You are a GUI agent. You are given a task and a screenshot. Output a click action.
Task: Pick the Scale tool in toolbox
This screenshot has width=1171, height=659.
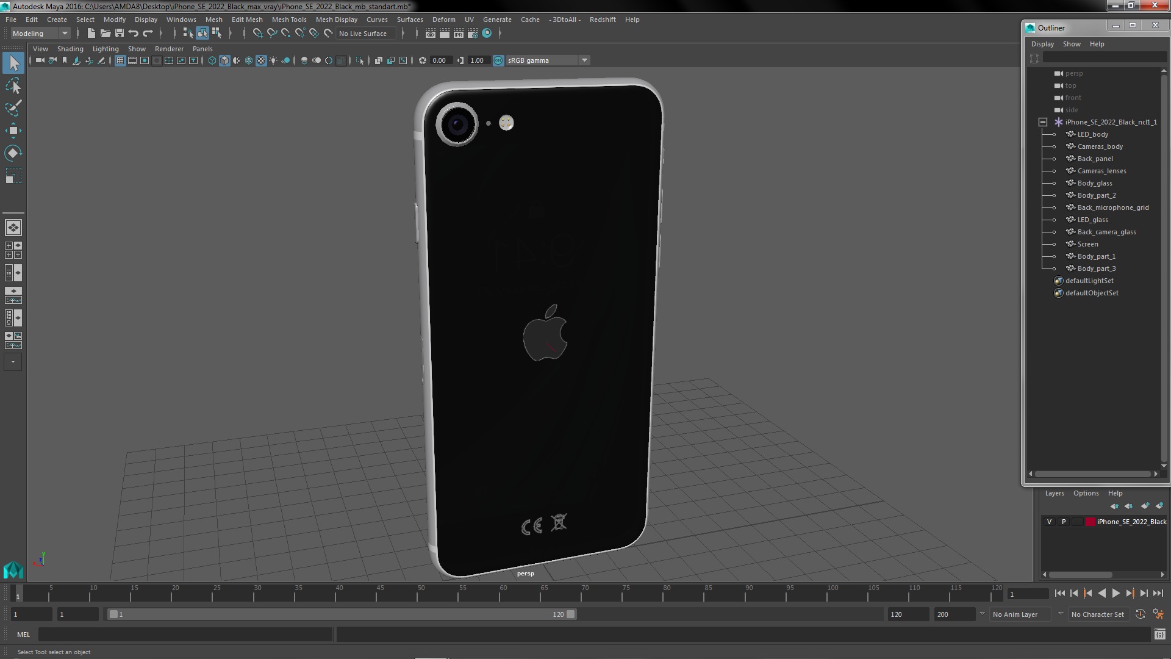[x=13, y=176]
